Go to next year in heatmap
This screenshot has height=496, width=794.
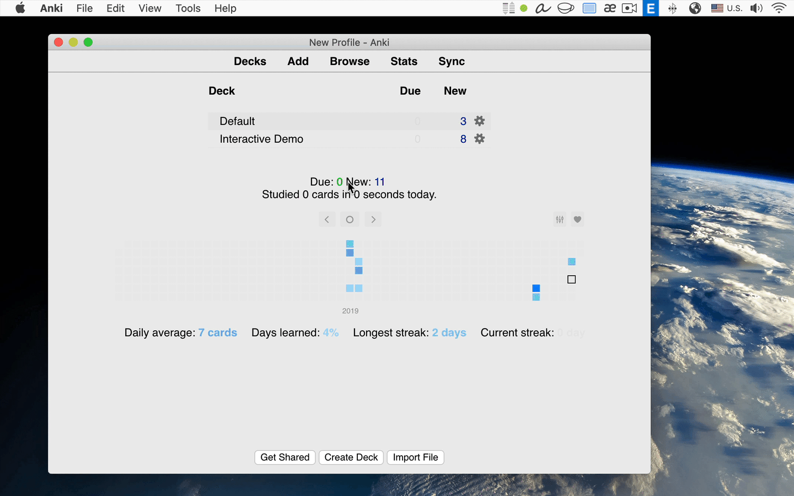(x=373, y=219)
